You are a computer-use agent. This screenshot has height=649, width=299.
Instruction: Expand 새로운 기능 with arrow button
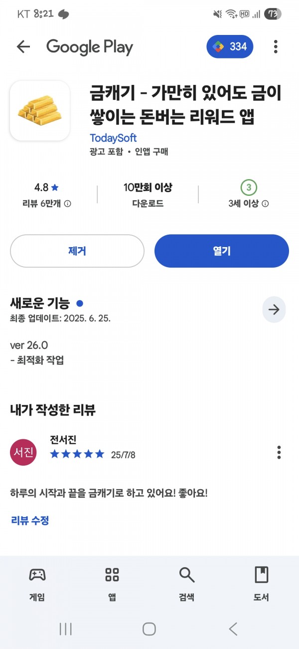(x=274, y=310)
